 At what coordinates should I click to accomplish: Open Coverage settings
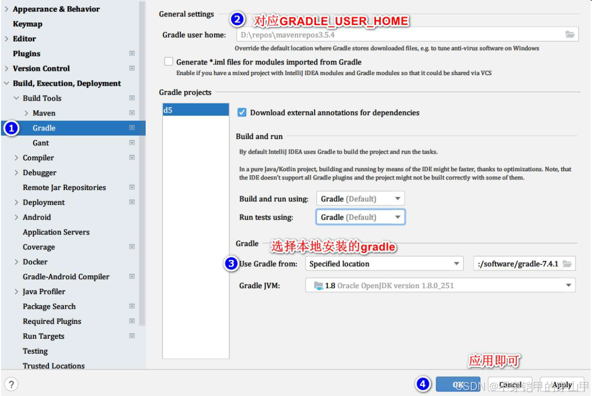[39, 247]
